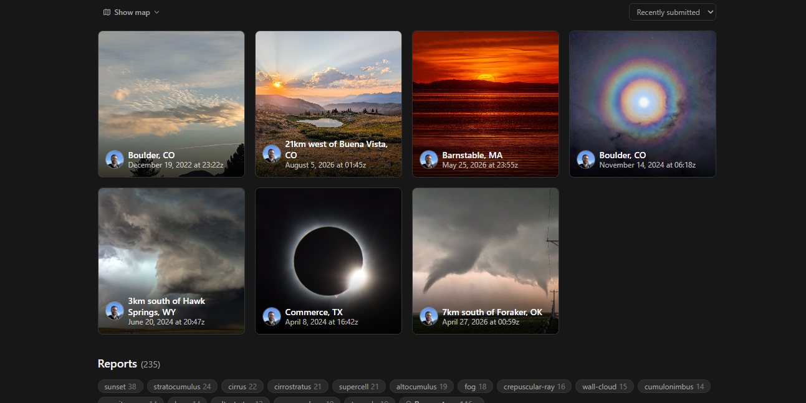806x403 pixels.
Task: Open the Boulder, CO November 14, 2024 corona photo
Action: (x=643, y=104)
